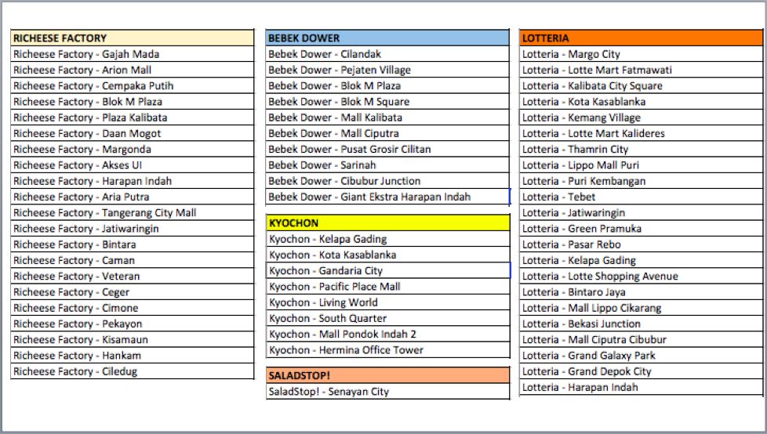
Task: Click Lotteria - Thamrin City cell
Action: pyautogui.click(x=642, y=150)
